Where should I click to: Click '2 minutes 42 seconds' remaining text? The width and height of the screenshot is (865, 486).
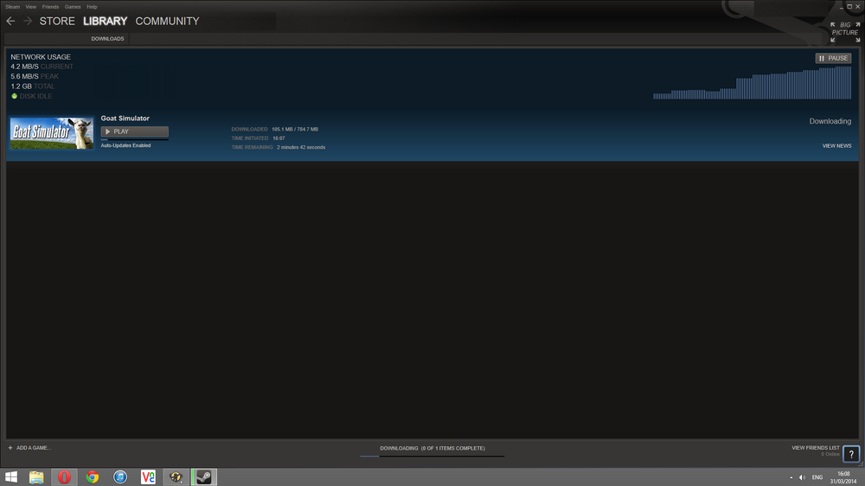click(301, 147)
